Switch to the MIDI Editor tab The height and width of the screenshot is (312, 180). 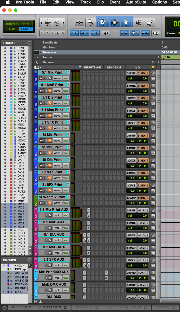[x=21, y=307]
